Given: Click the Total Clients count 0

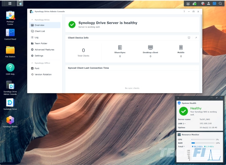Looking at the screenshot, I should 83,50.
